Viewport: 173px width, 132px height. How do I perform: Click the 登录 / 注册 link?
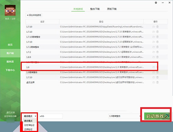coord(10,19)
